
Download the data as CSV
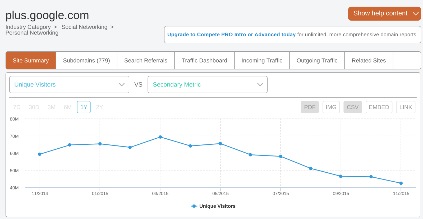pyautogui.click(x=353, y=107)
